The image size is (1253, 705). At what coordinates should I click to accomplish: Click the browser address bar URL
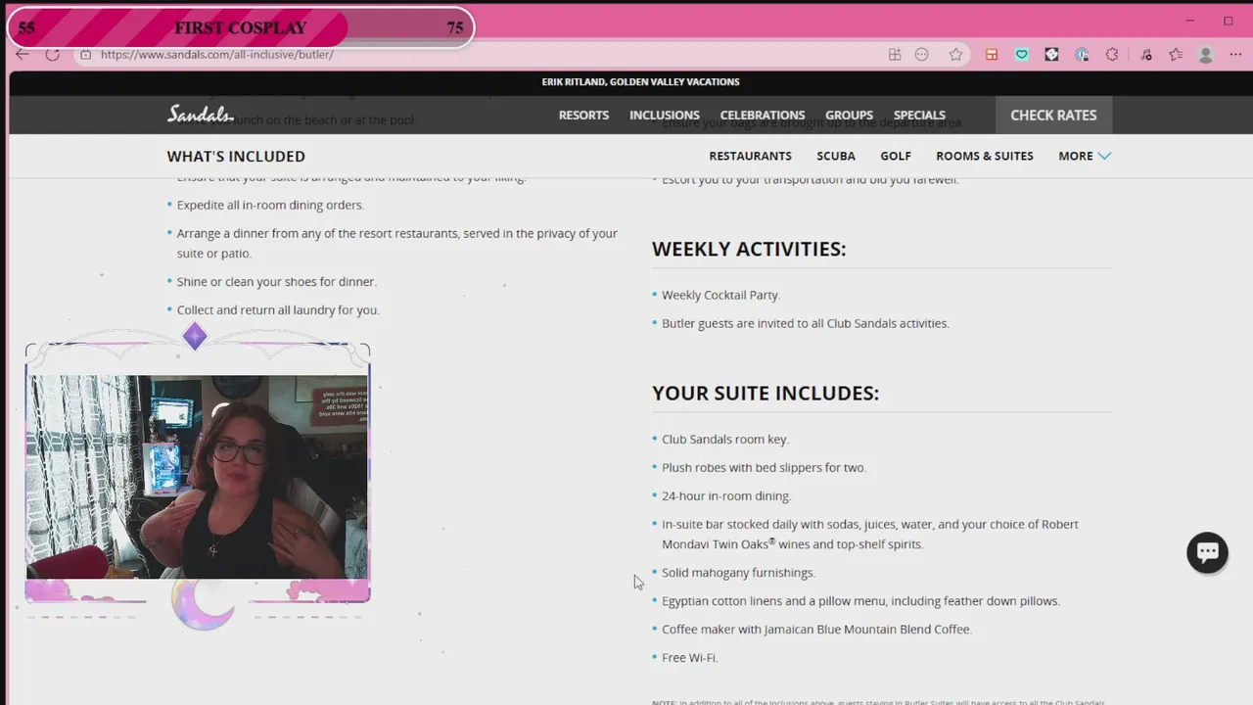pos(216,55)
